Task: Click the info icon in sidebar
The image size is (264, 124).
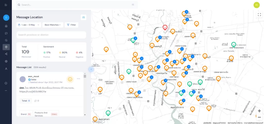Action: [x=6, y=83]
